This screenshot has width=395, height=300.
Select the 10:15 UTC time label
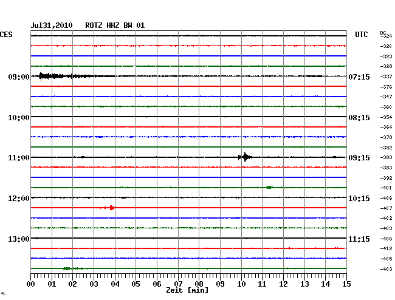[x=359, y=199]
